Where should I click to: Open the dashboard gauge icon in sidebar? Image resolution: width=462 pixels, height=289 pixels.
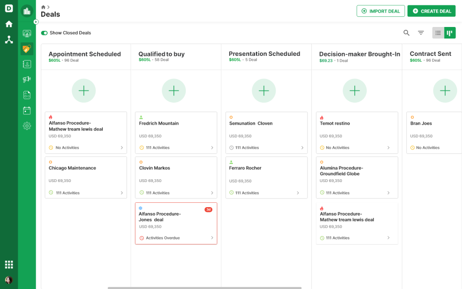pos(27,33)
